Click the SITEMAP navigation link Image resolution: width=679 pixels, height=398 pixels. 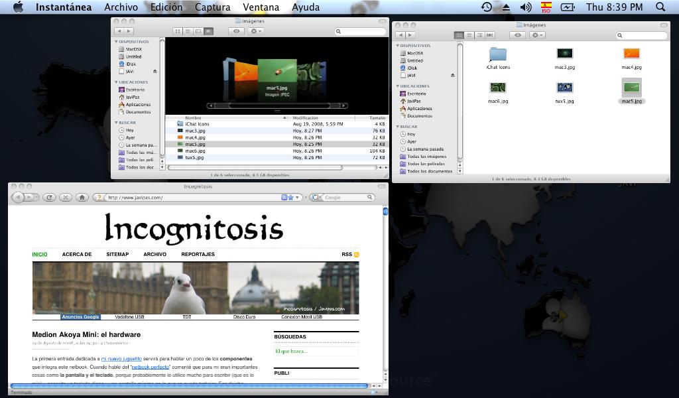point(117,254)
